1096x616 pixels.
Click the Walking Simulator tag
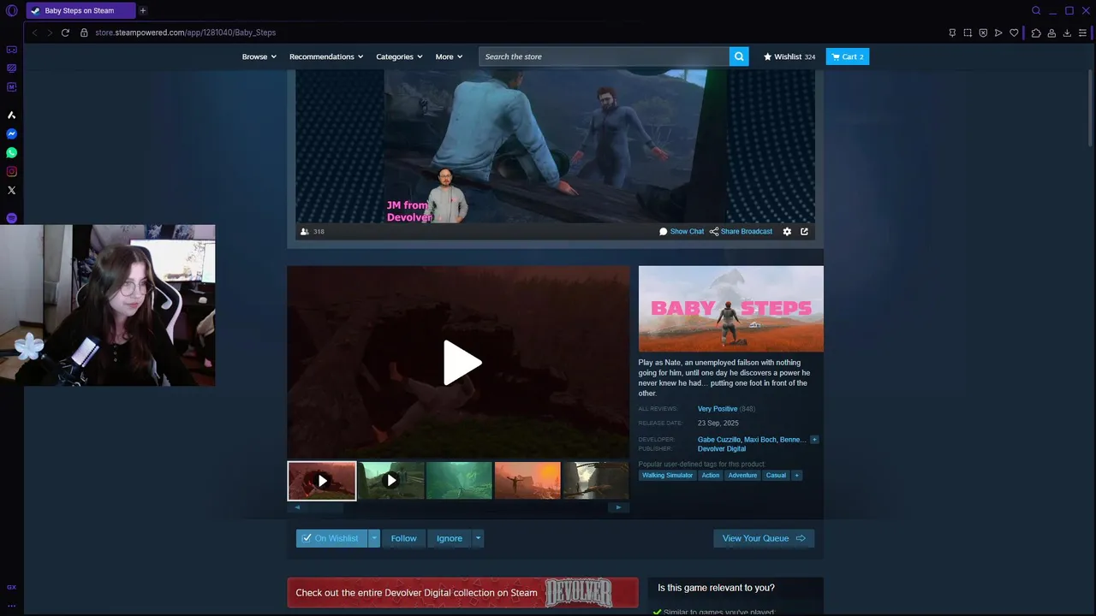[x=668, y=475]
